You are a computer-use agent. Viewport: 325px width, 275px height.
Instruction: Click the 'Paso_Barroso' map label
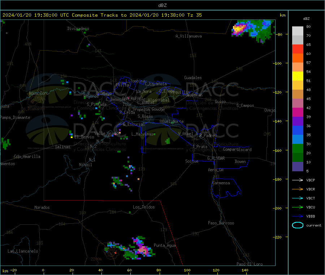[221, 223]
